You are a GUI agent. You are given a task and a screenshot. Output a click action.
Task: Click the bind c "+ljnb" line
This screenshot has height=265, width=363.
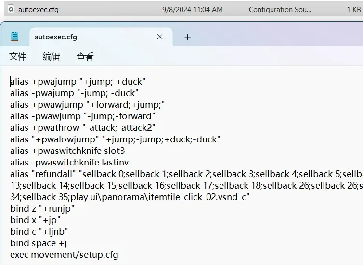pyautogui.click(x=39, y=231)
